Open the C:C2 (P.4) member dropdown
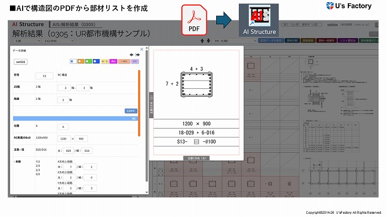This screenshot has width=387, height=217. click(59, 41)
